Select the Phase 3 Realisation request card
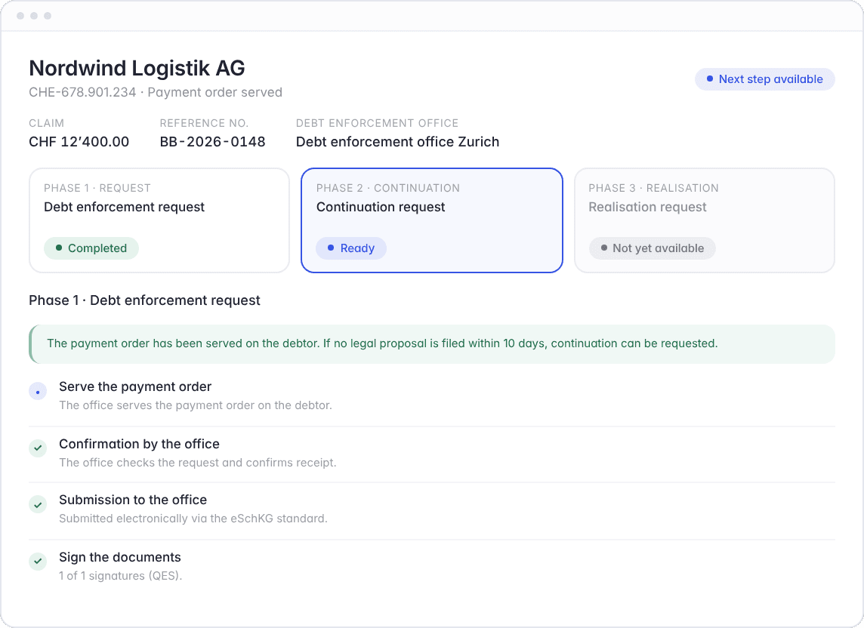This screenshot has width=864, height=628. coord(705,220)
